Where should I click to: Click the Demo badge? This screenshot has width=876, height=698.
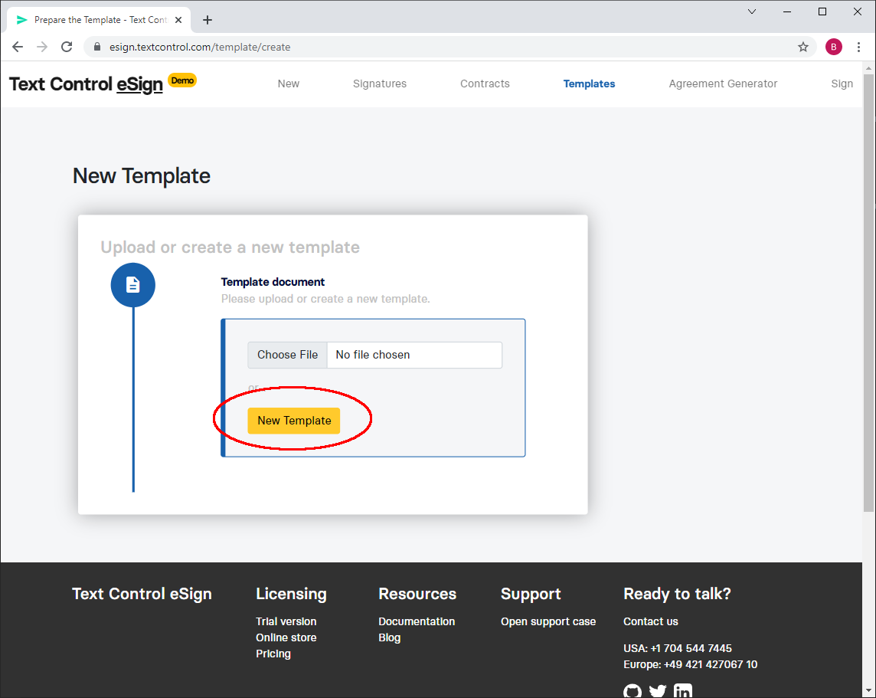(182, 80)
